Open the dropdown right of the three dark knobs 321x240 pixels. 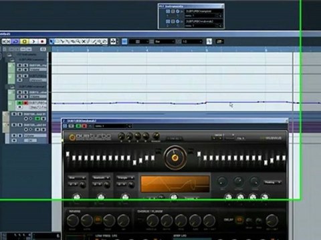[272, 183]
